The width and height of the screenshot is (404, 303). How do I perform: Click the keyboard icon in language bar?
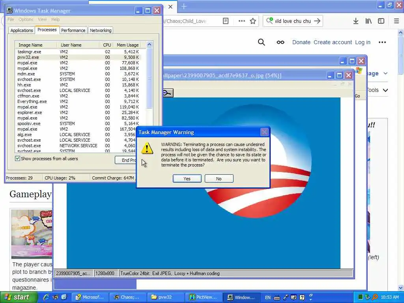[277, 298]
